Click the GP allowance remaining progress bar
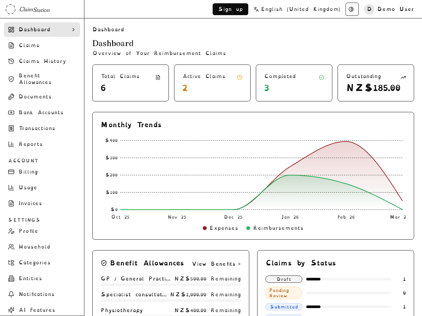Screen dimensions: 422x316 pyautogui.click(x=171, y=285)
